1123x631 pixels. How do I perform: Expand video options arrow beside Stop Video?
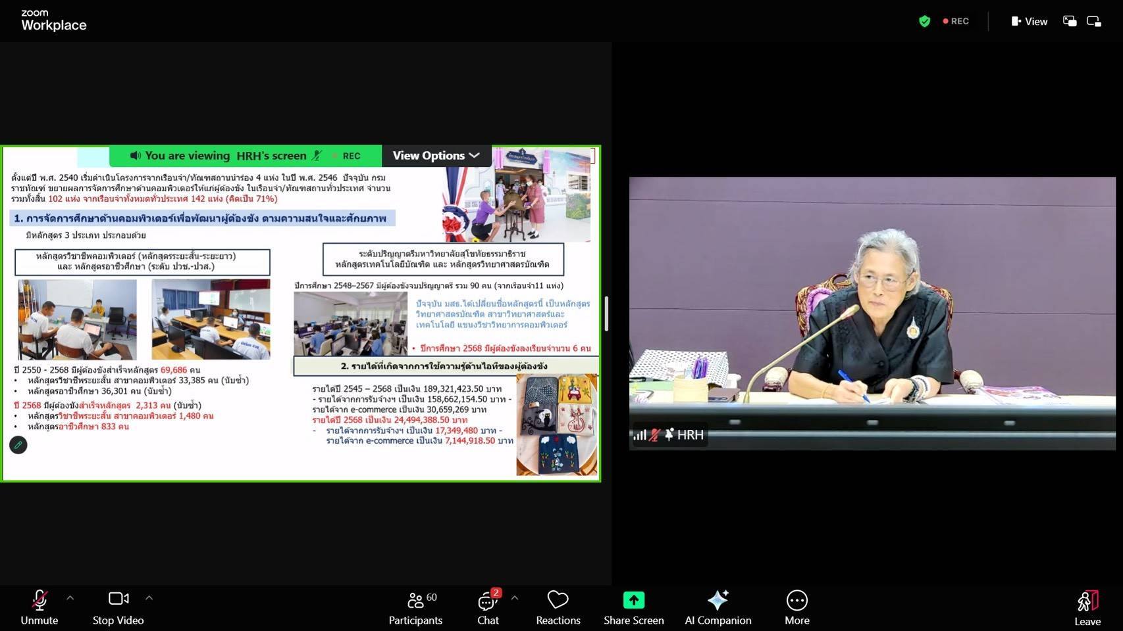coord(149,598)
